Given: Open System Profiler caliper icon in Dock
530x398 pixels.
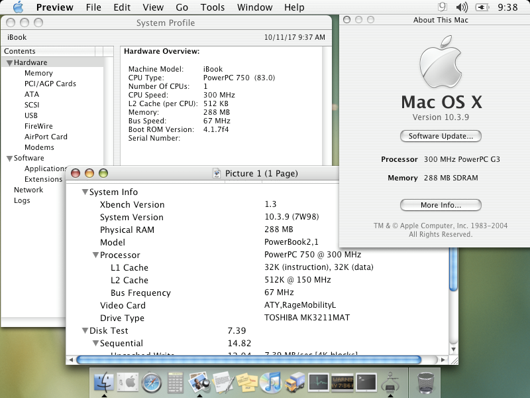Looking at the screenshot, I should (390, 383).
